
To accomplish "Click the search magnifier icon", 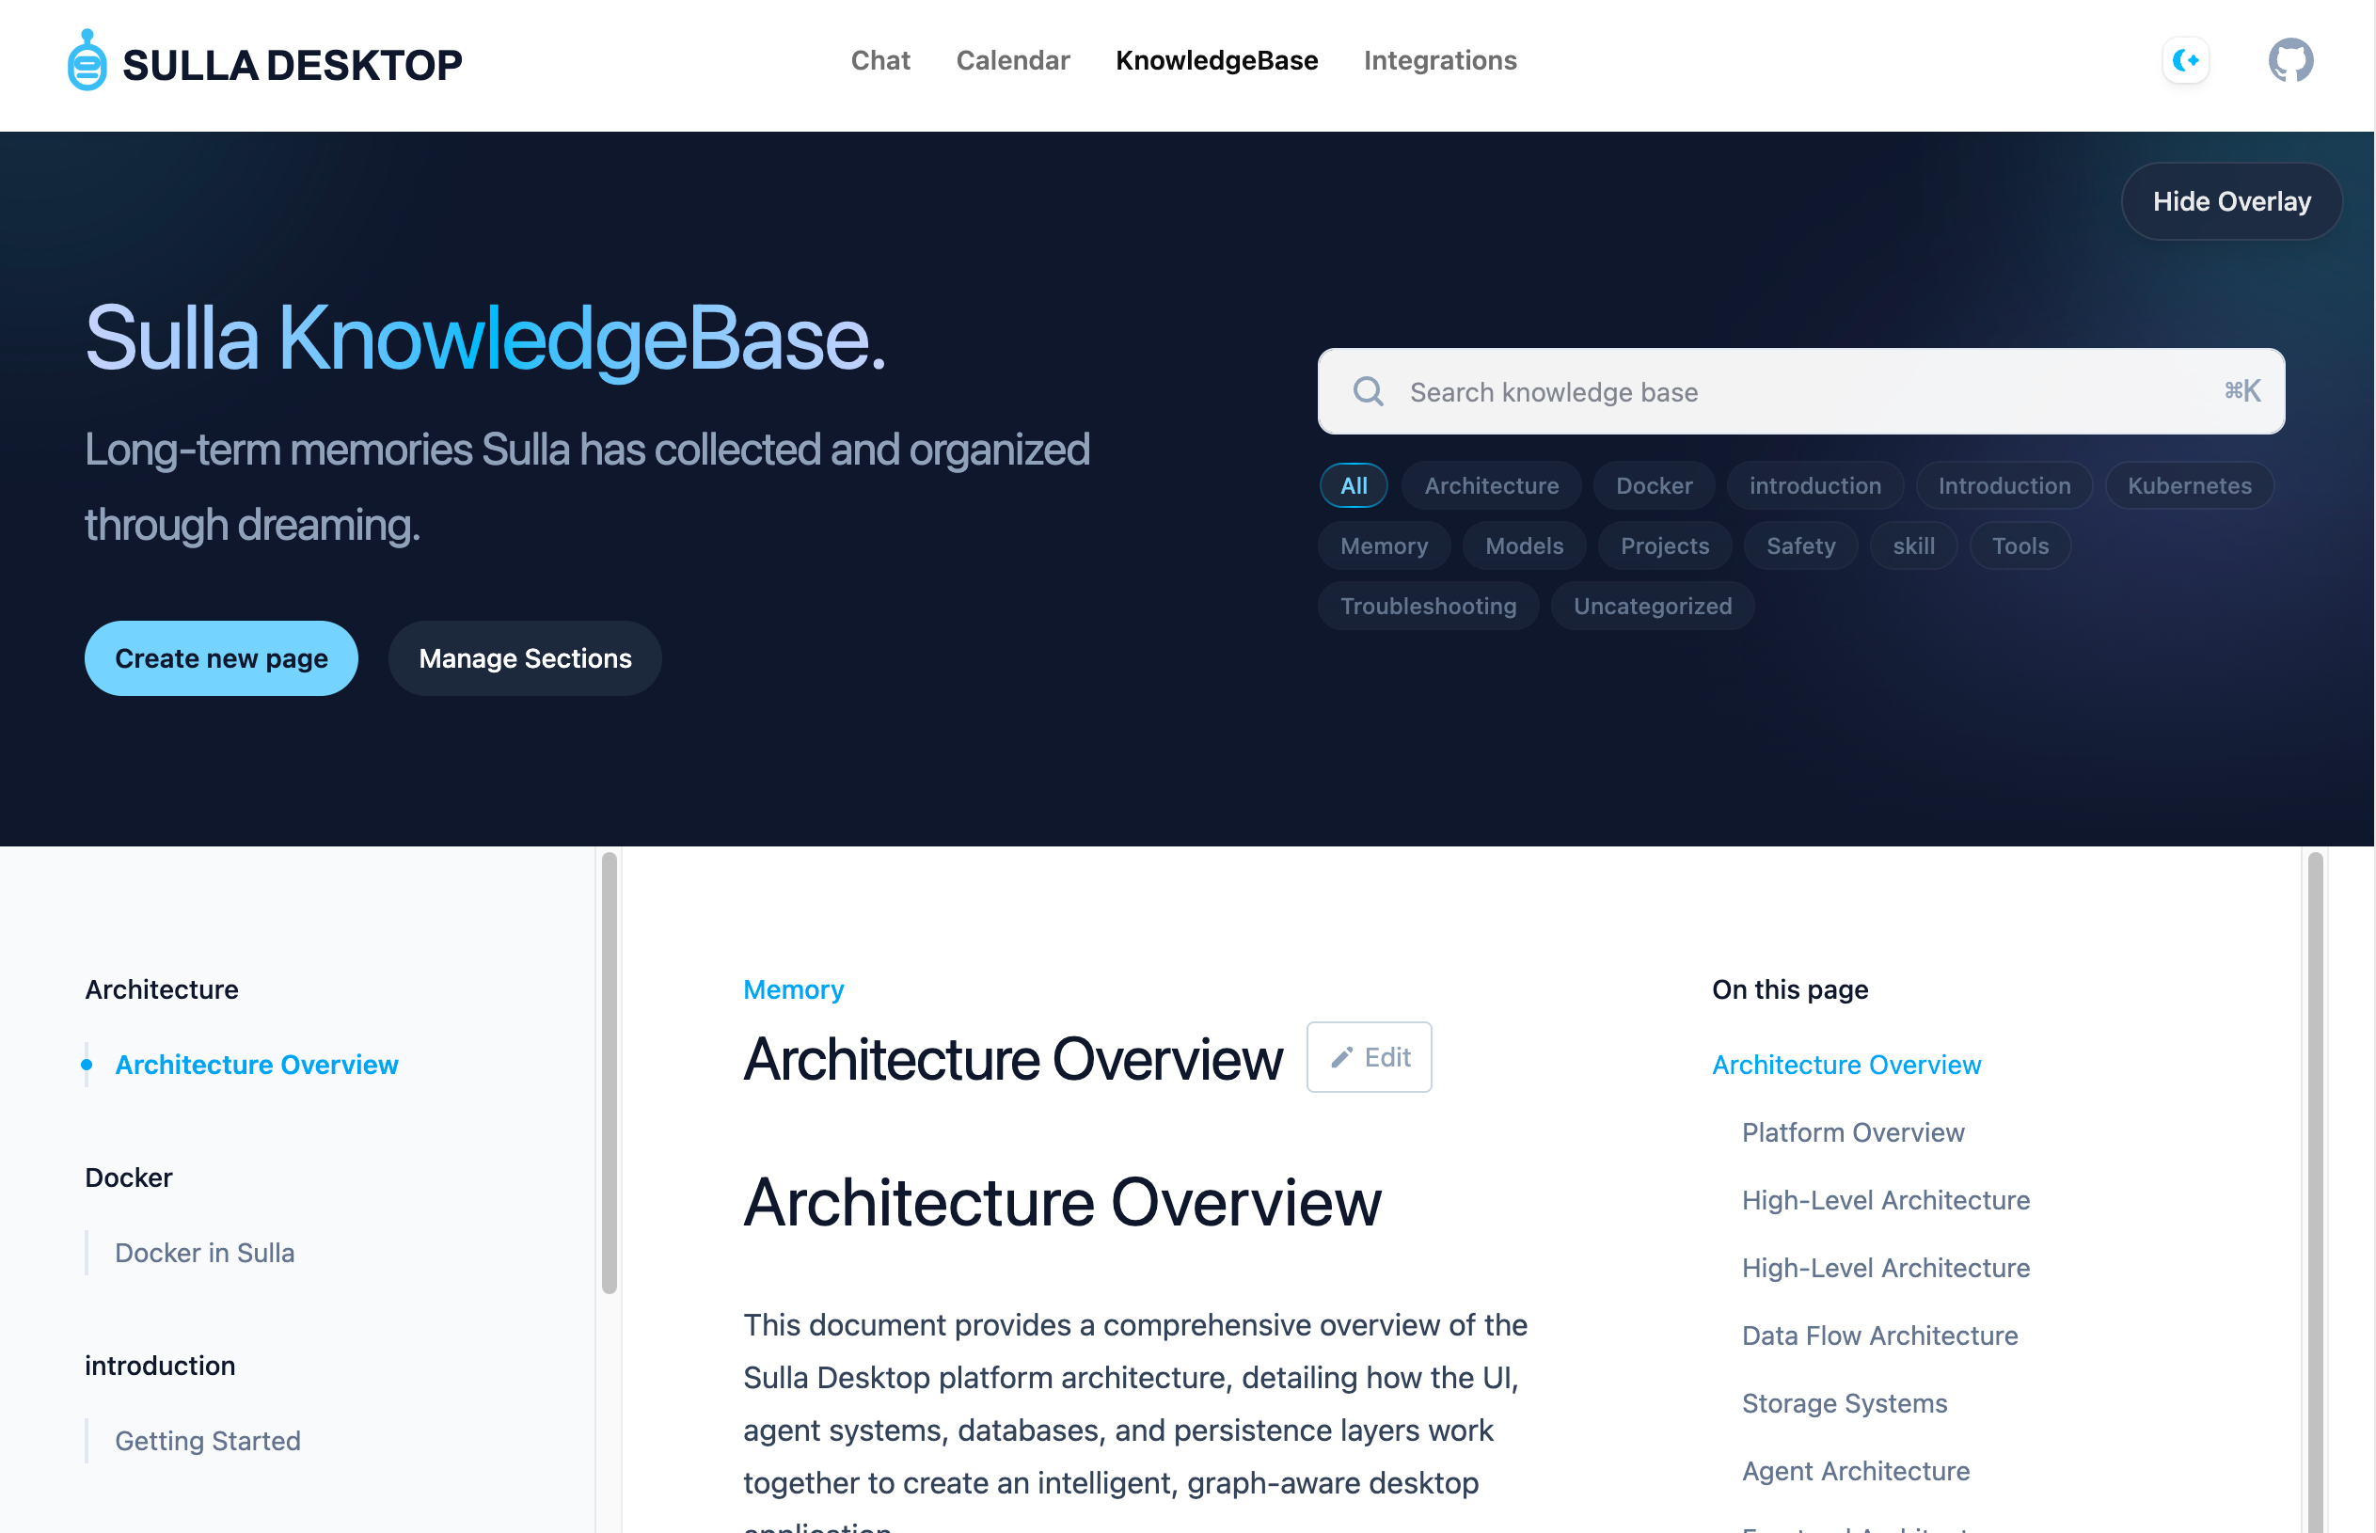I will (1370, 391).
